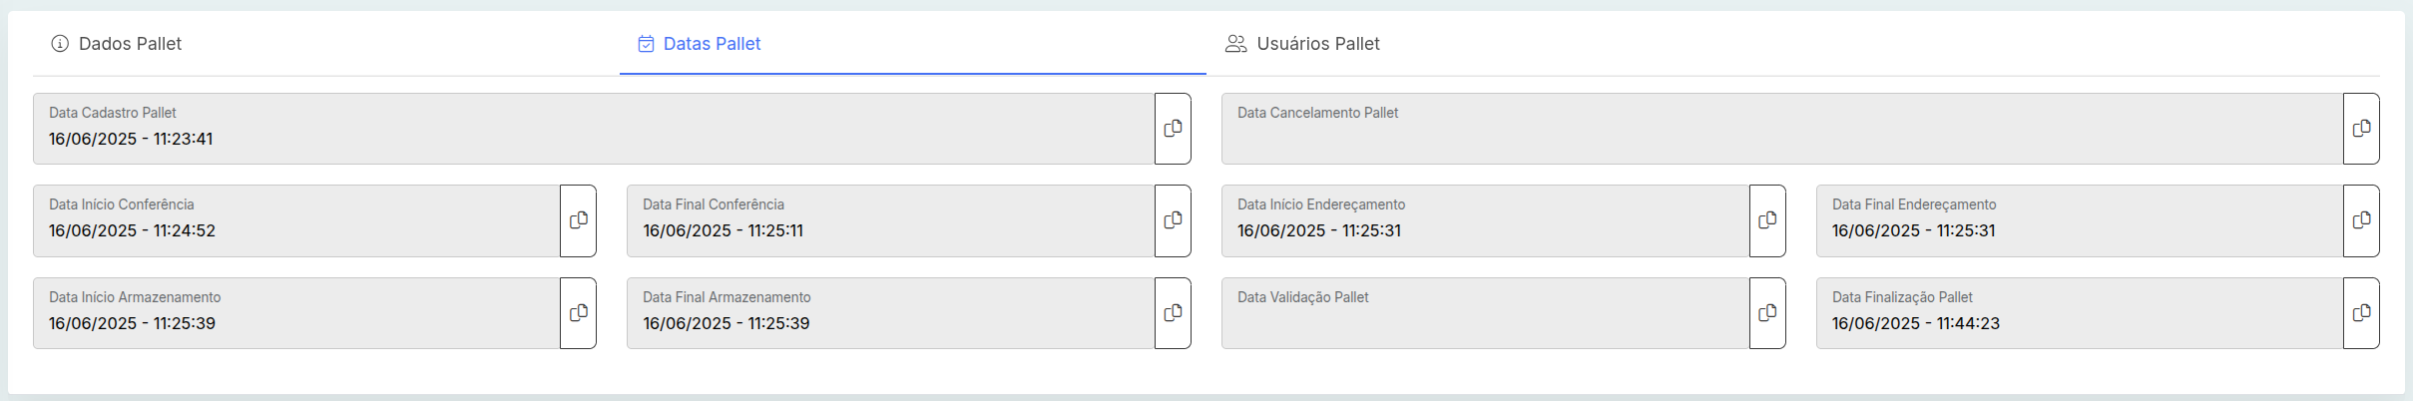Switch to the Dados Pallet tab
Screen dimensions: 2413x401
click(117, 44)
